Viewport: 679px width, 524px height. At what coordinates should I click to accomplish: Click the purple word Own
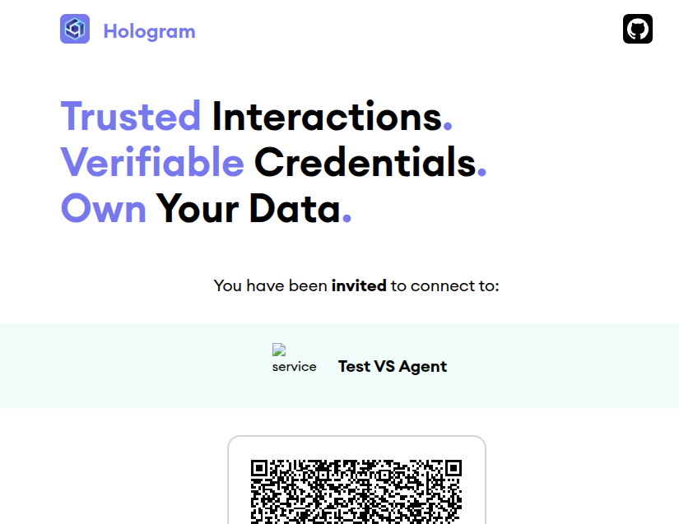104,209
